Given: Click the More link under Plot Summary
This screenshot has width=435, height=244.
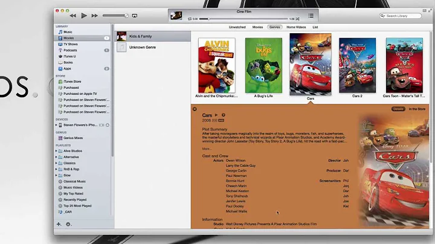Looking at the screenshot, I should [x=207, y=149].
